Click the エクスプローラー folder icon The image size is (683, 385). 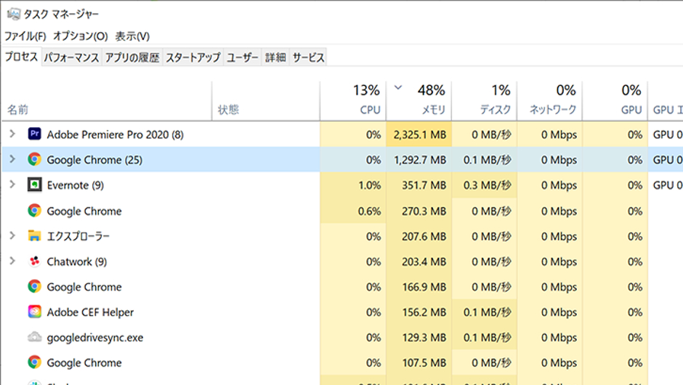34,235
